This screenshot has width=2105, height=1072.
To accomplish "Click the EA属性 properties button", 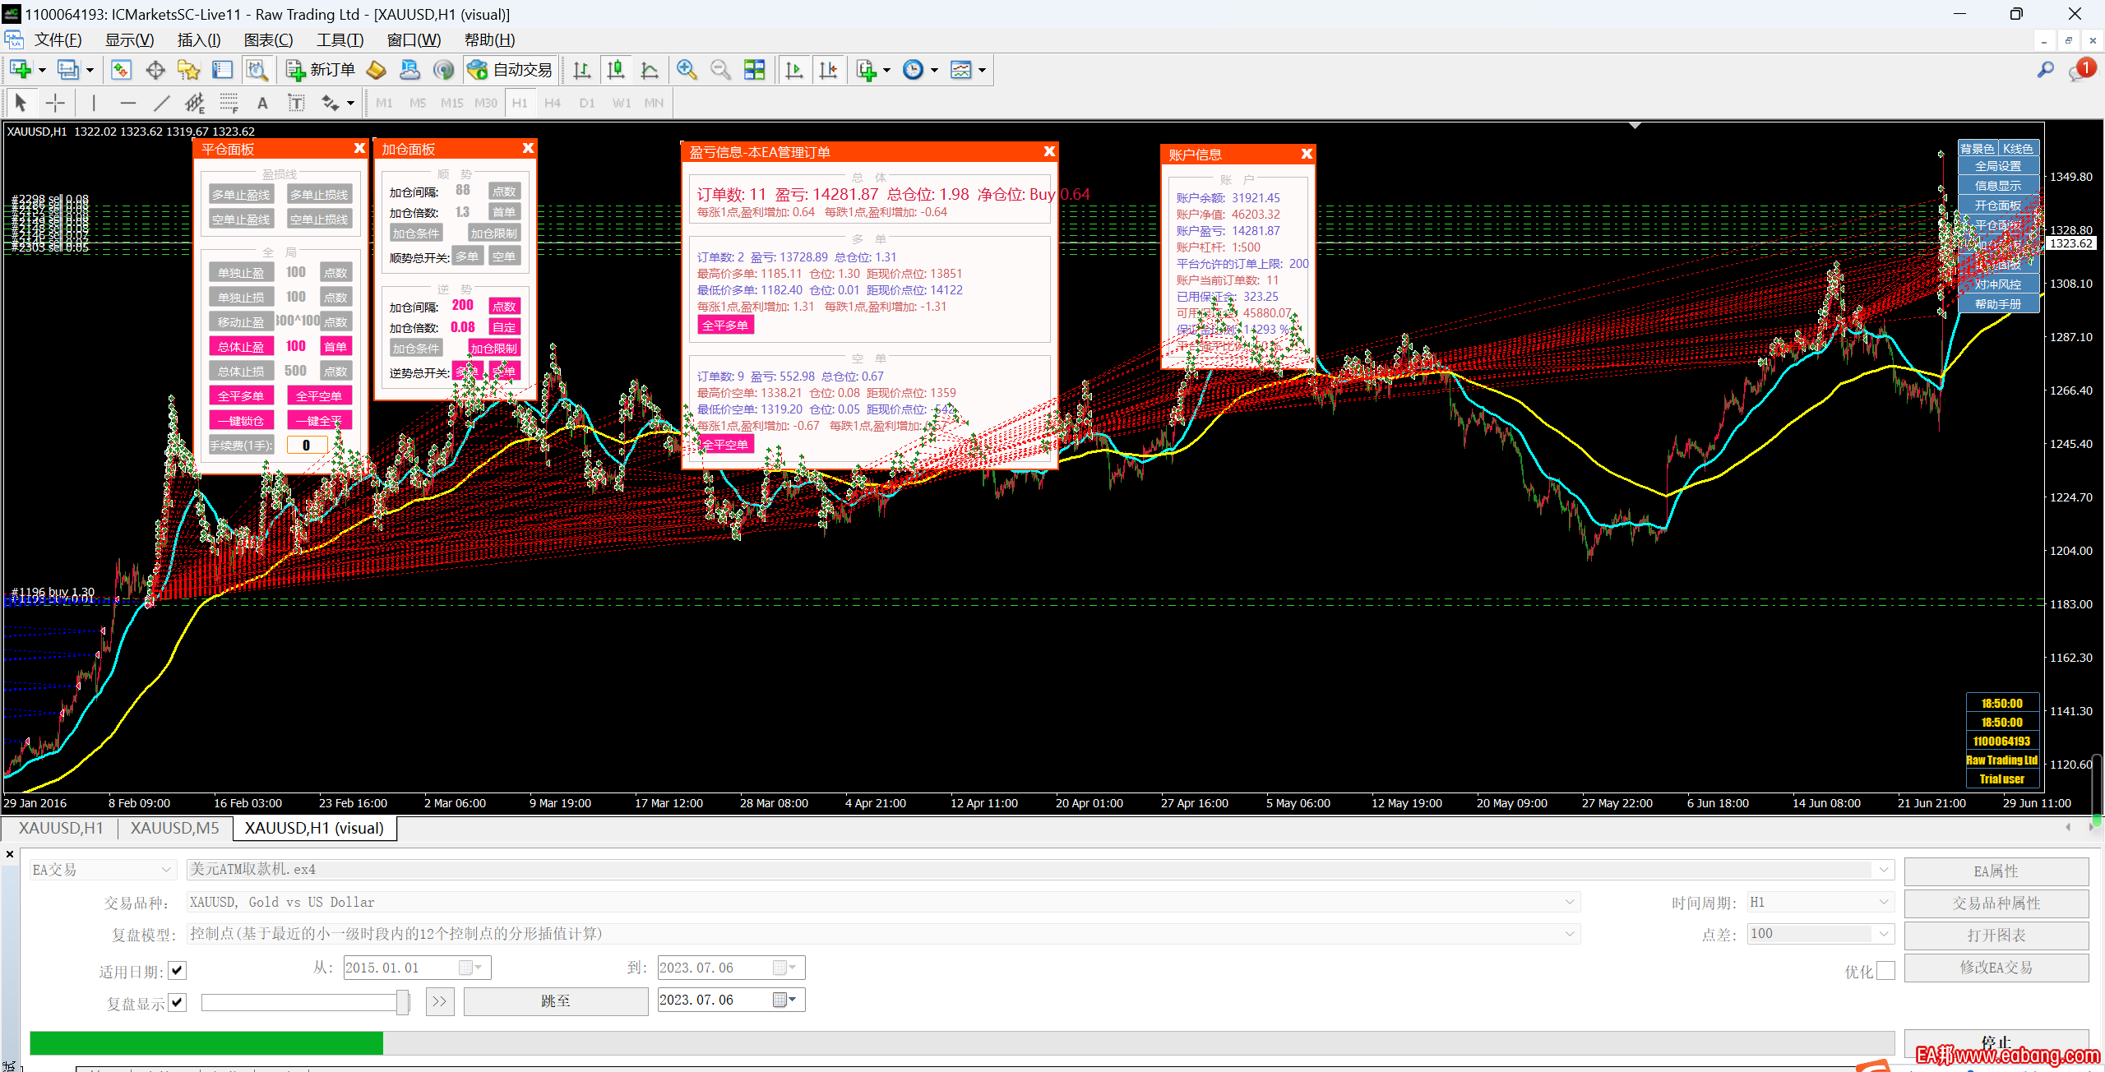I will point(1996,871).
